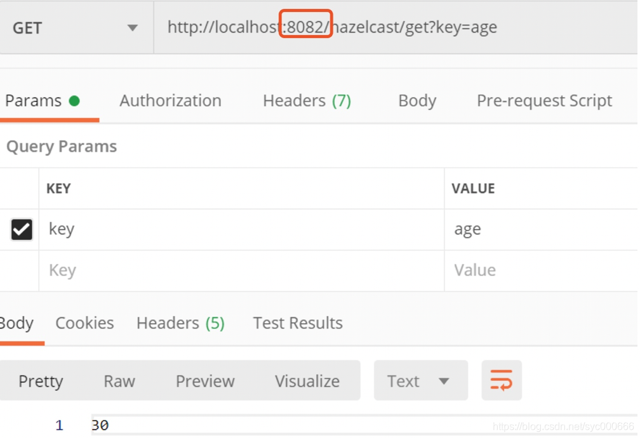The width and height of the screenshot is (640, 438).
Task: Expand the GET dropdown arrow
Action: tap(133, 27)
